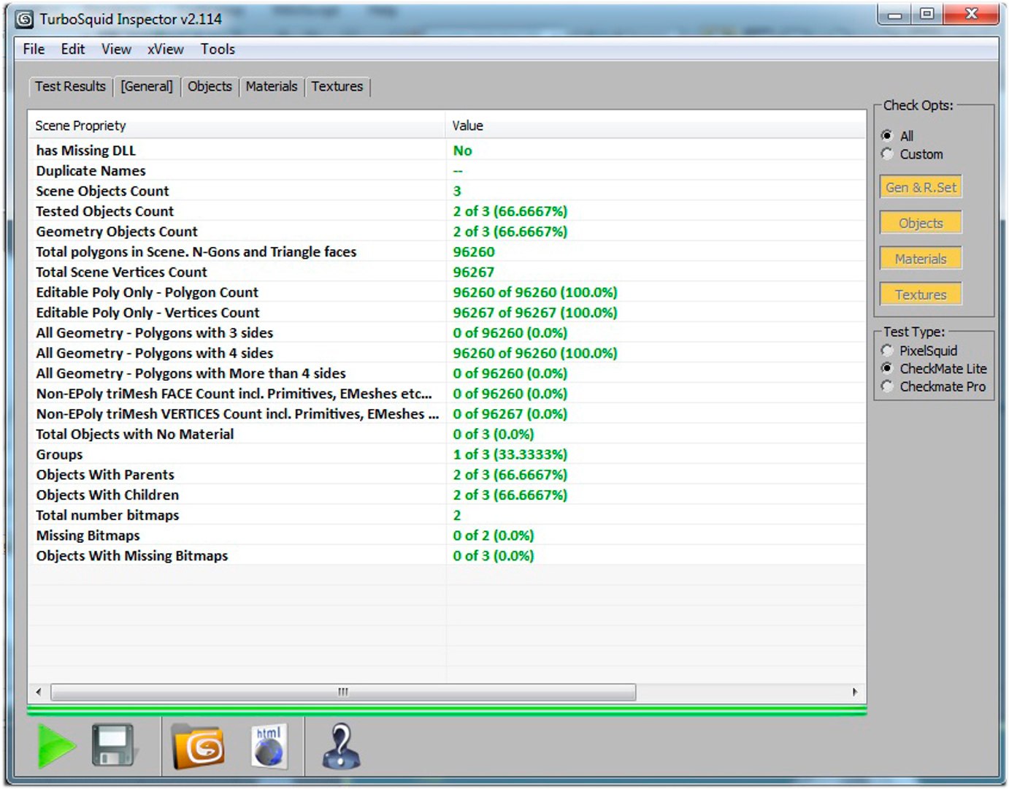The width and height of the screenshot is (1009, 789).
Task: Select 'Non-EPoly triMesh VERTICES Count' row
Action: click(x=447, y=414)
